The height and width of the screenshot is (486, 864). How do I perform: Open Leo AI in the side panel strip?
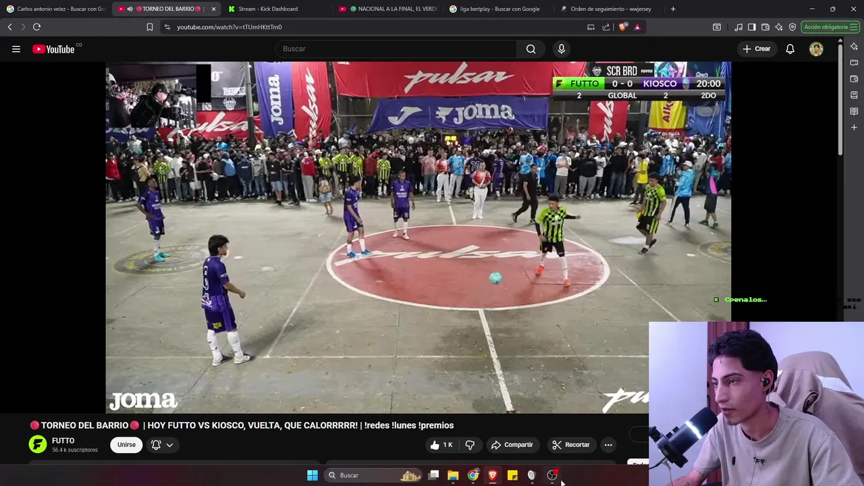pyautogui.click(x=854, y=47)
